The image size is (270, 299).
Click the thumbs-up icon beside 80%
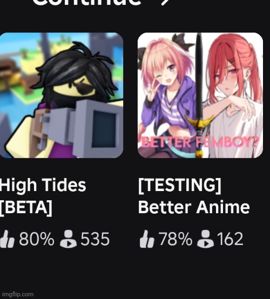7,239
